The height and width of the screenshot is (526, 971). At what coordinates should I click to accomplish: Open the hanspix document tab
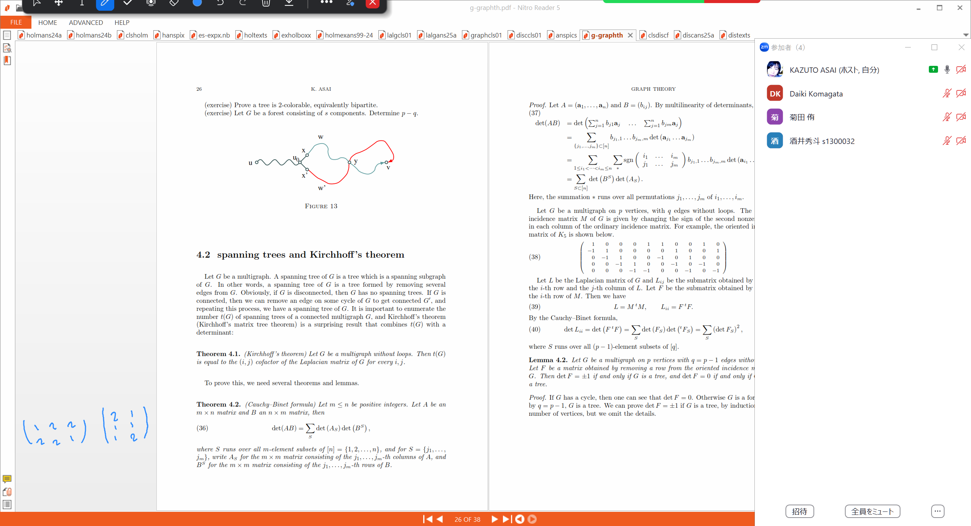point(169,35)
